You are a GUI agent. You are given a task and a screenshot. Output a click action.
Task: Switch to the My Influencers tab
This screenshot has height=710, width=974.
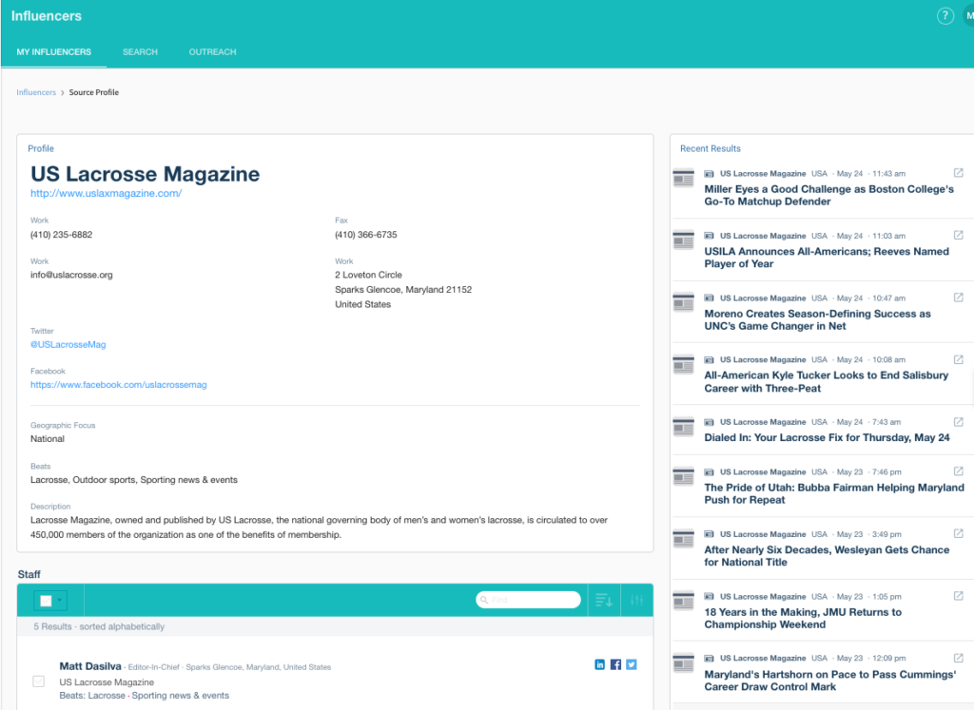point(53,52)
